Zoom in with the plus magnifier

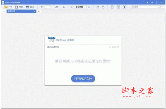click(x=89, y=7)
